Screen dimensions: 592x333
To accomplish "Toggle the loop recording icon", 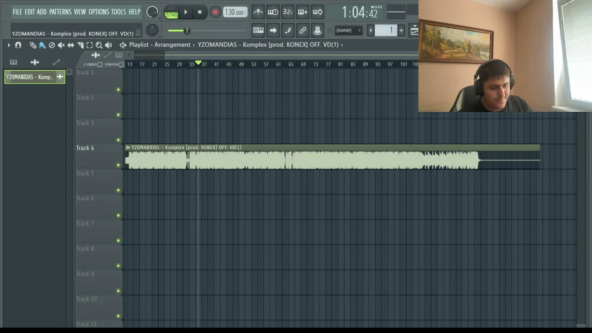I will pos(317,12).
